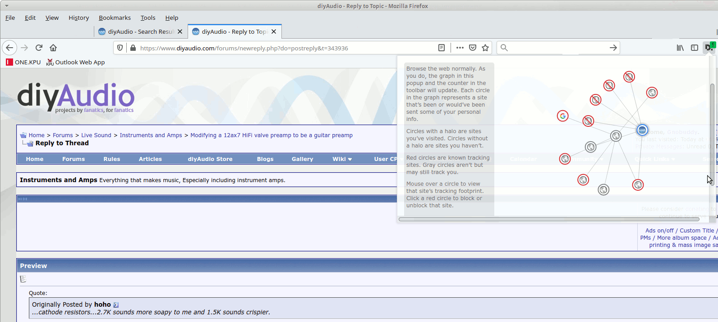Close the diyAudio Search Results tab
The image size is (718, 322).
coord(180,31)
